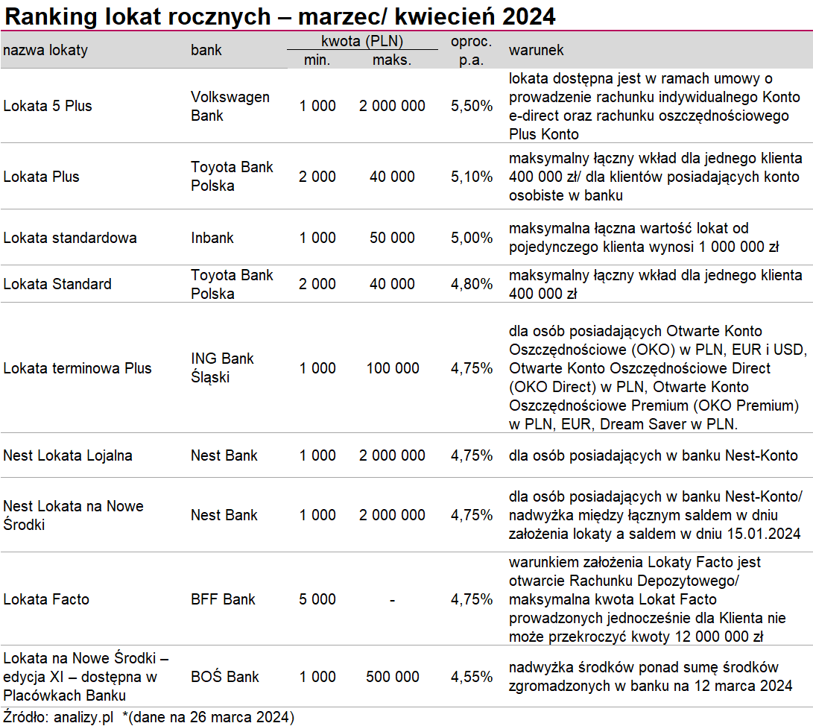Click the 'oproc. p.a.' column header

471,50
